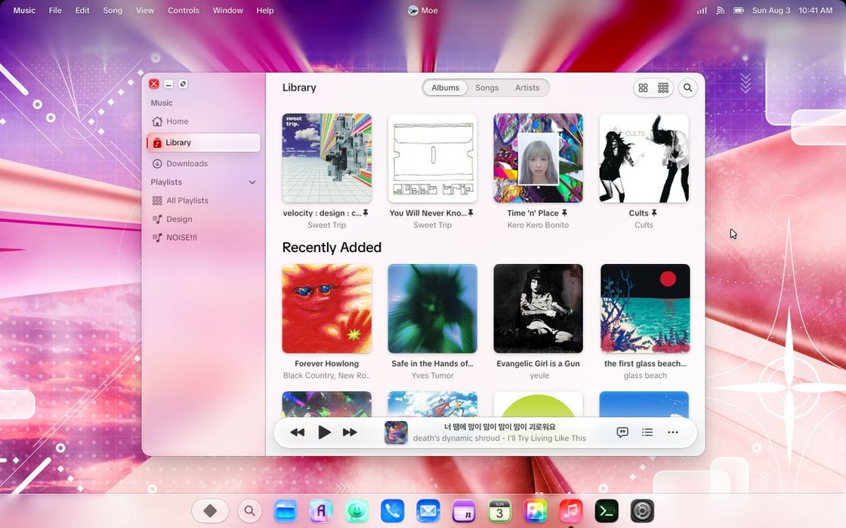This screenshot has width=846, height=528.
Task: Click pin icon beside Time 'n' Place
Action: pyautogui.click(x=564, y=213)
